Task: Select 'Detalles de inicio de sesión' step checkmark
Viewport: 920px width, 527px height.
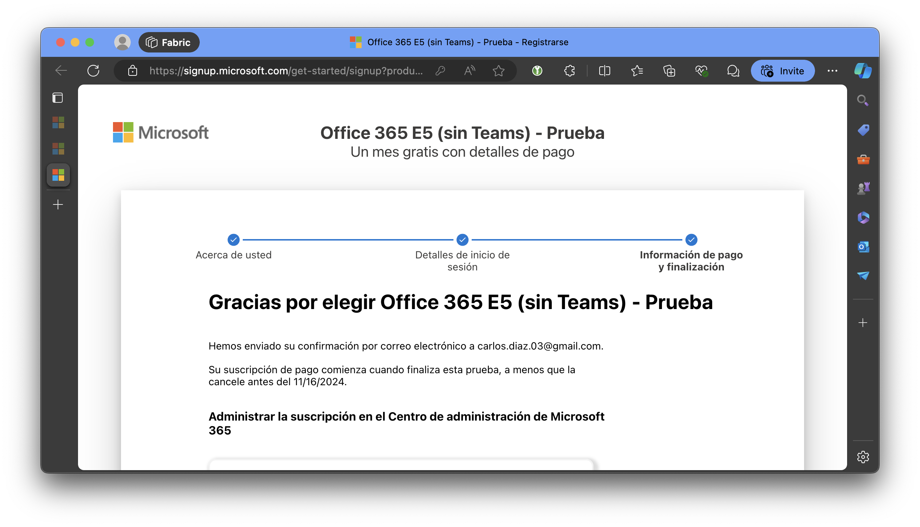Action: point(463,240)
